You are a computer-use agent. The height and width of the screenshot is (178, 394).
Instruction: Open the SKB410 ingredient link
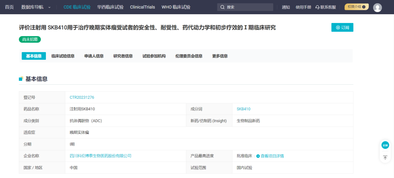tap(243, 109)
